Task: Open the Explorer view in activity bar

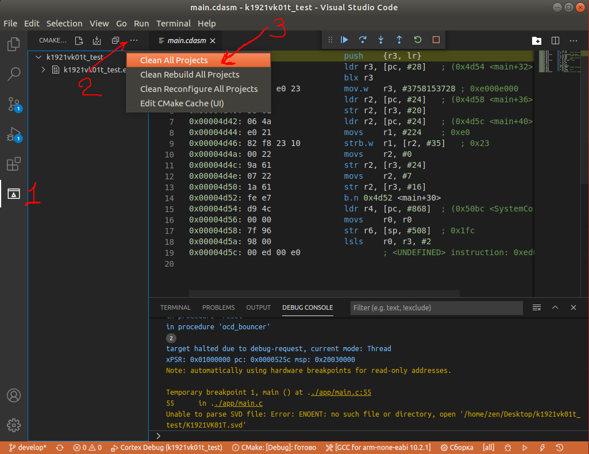Action: [14, 44]
